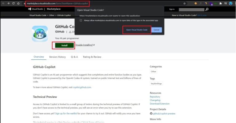The width and height of the screenshot is (236, 123).
Task: Open the Changelog resource link
Action: (155, 100)
